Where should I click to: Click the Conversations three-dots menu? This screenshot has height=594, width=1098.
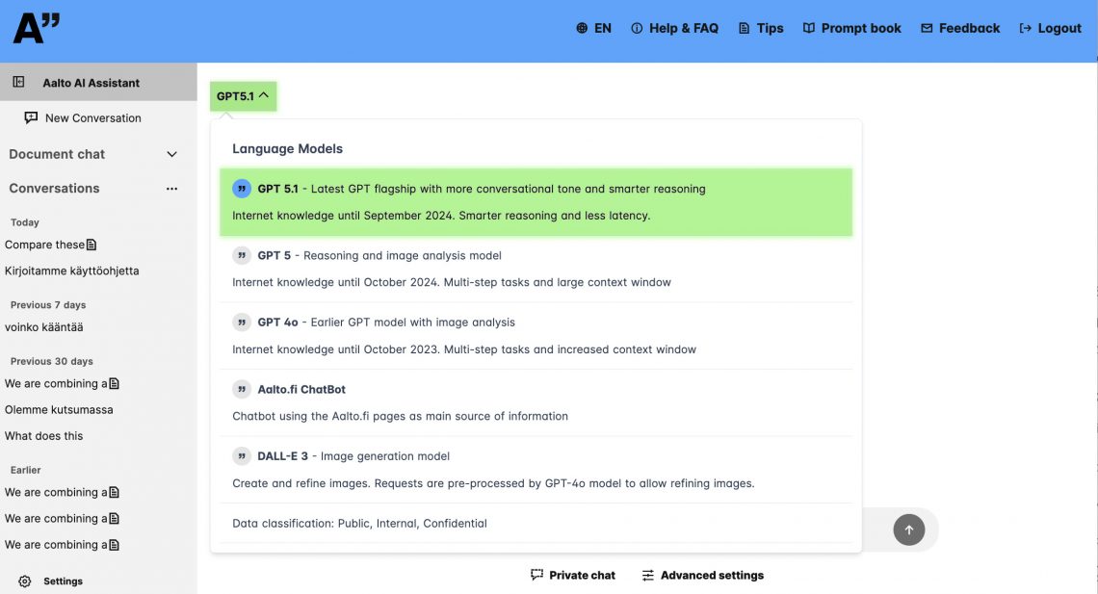[x=171, y=189]
